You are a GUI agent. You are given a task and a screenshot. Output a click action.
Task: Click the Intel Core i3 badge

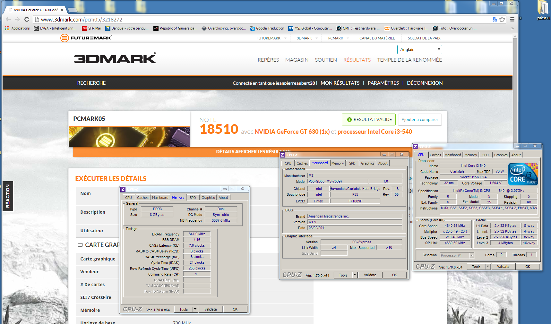(x=523, y=174)
